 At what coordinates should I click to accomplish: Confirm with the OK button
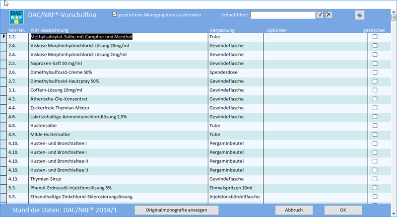[343, 210]
